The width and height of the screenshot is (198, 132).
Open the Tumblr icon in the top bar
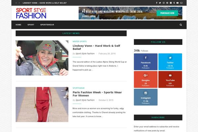pyautogui.click(x=174, y=3)
